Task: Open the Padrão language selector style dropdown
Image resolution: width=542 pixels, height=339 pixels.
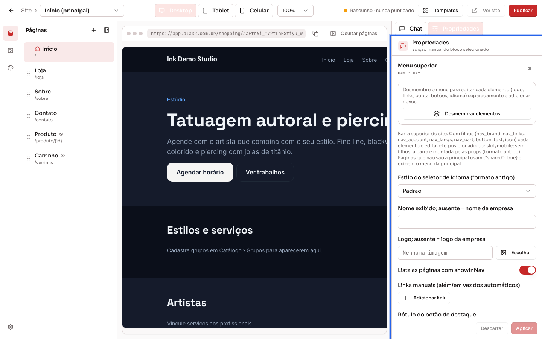Action: (x=467, y=191)
